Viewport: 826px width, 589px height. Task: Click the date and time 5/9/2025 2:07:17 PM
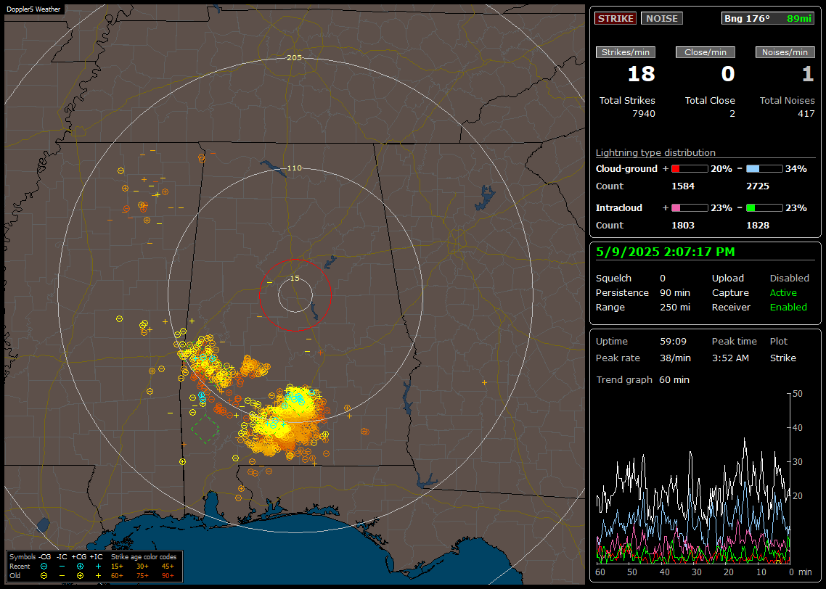point(666,252)
